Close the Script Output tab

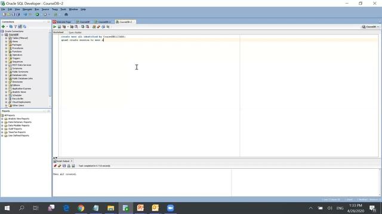click(x=72, y=161)
